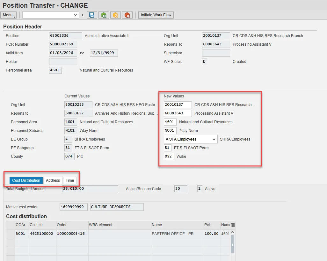Viewport: 327px width, 261px height.
Task: Open the table settings grid icon
Action: pyautogui.click(x=233, y=225)
